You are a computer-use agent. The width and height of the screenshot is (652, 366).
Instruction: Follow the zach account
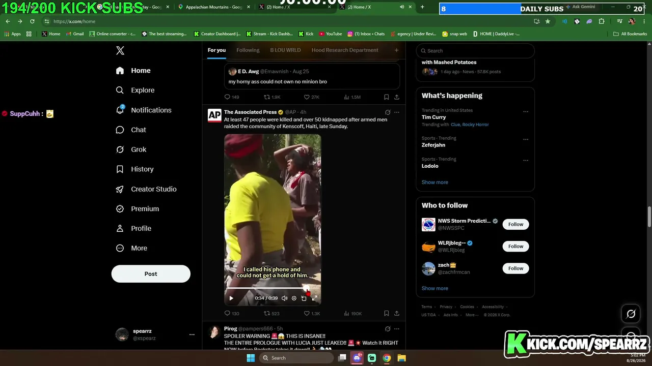pyautogui.click(x=515, y=268)
